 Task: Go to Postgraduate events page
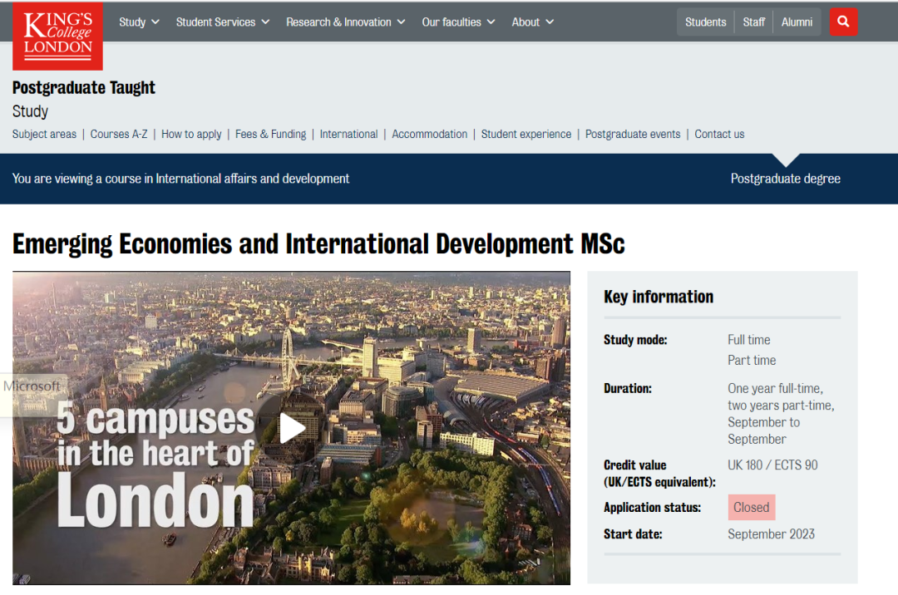[x=633, y=134]
